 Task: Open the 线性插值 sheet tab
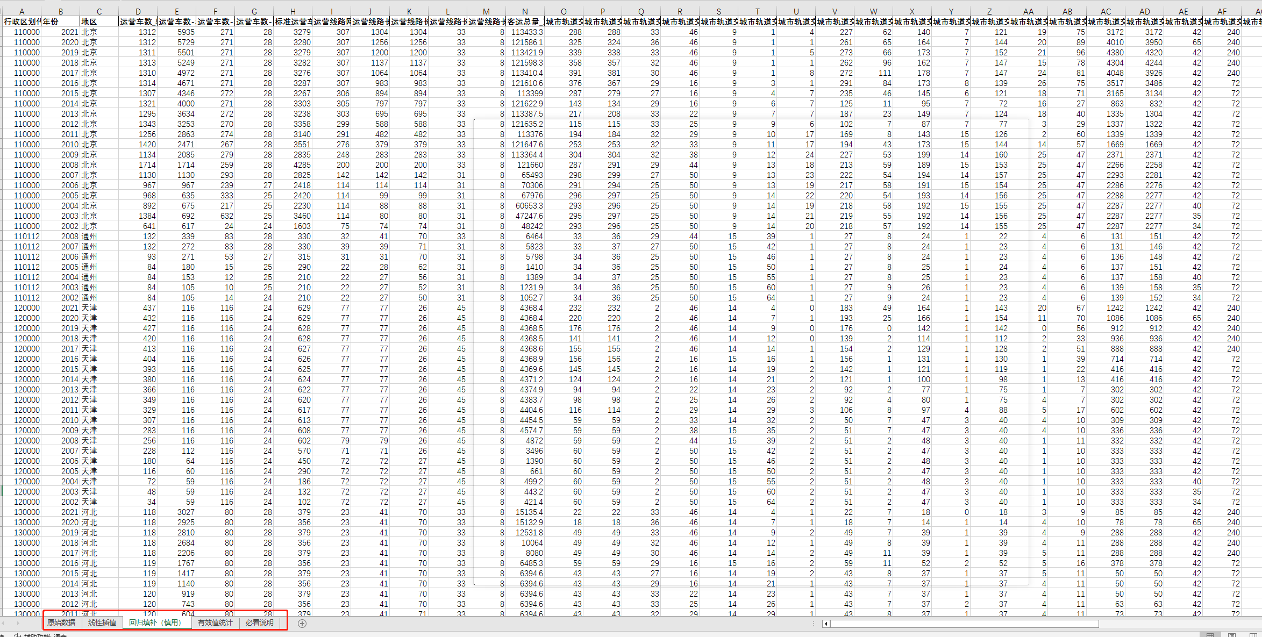102,622
